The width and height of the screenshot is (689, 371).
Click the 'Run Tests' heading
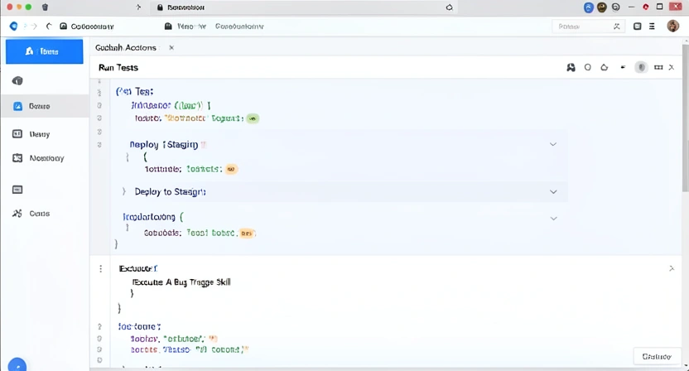[x=118, y=68]
